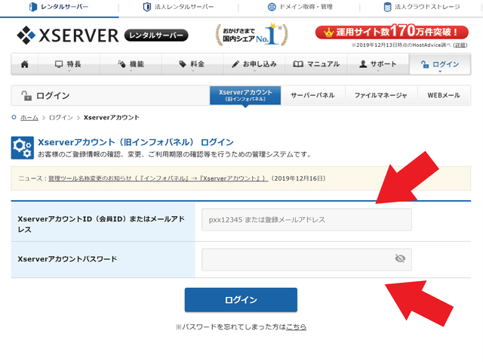The height and width of the screenshot is (362, 483).
Task: Toggle password visibility eye icon
Action: (400, 258)
